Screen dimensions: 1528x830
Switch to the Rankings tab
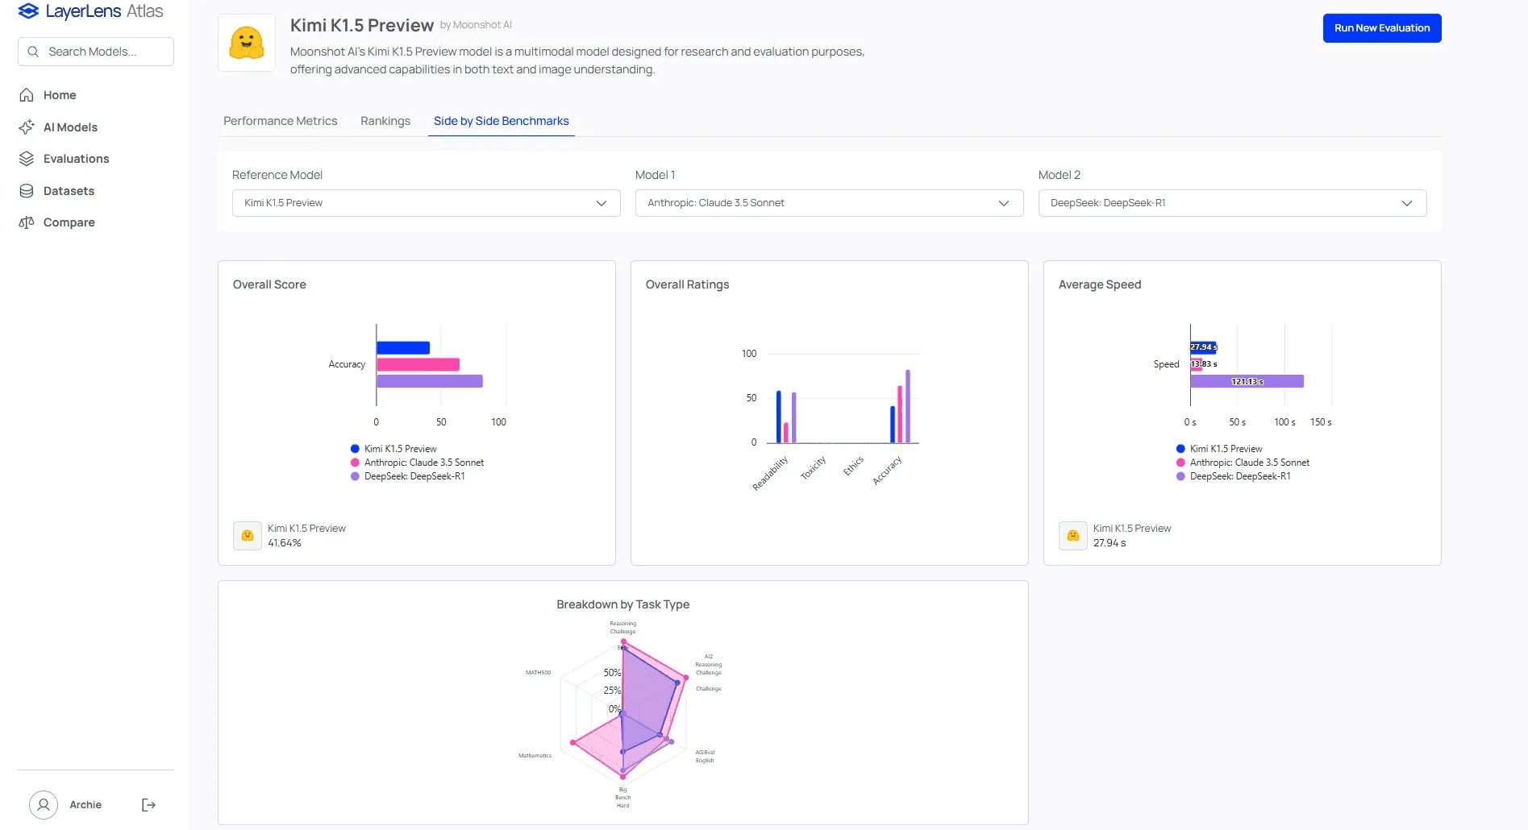[385, 121]
